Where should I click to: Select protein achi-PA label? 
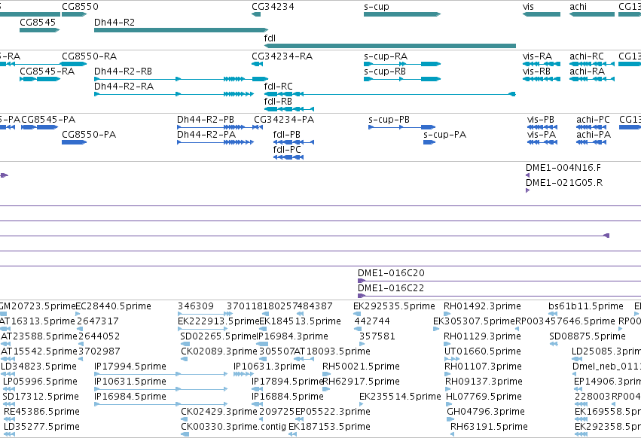pyautogui.click(x=594, y=135)
